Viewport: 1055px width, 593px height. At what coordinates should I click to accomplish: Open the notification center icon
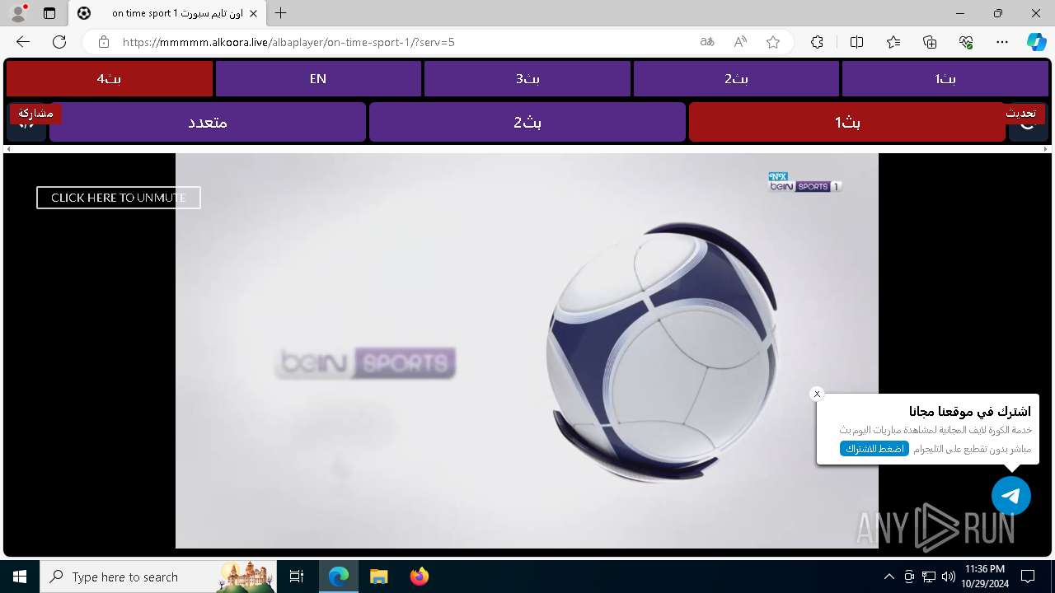point(1028,577)
